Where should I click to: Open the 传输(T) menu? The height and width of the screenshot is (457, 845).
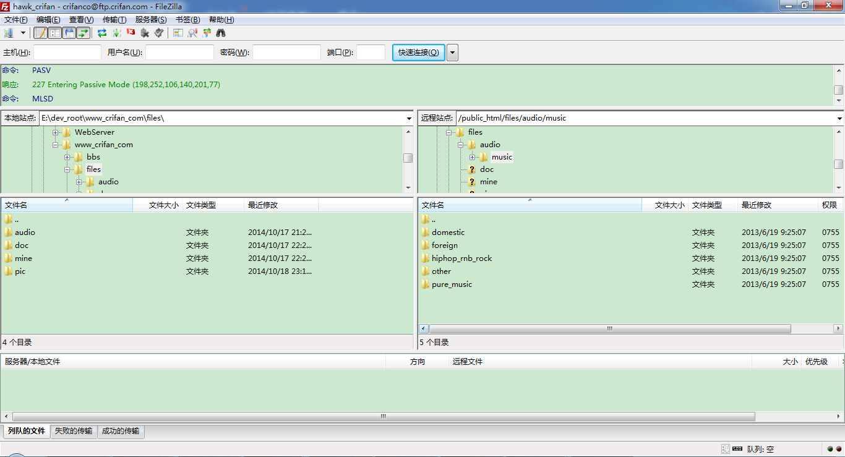[x=114, y=20]
